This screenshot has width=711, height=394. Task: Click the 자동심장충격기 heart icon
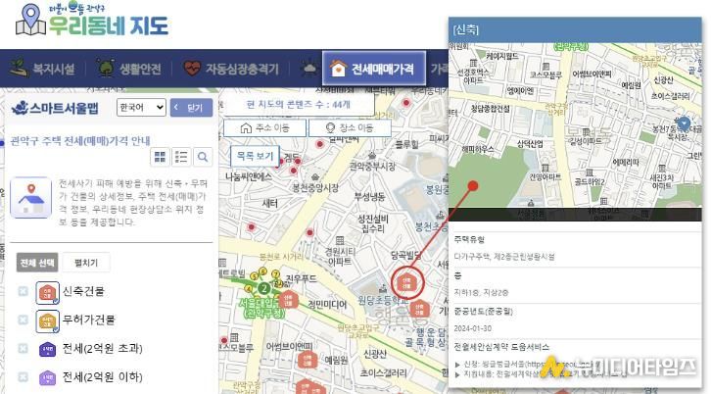click(192, 69)
